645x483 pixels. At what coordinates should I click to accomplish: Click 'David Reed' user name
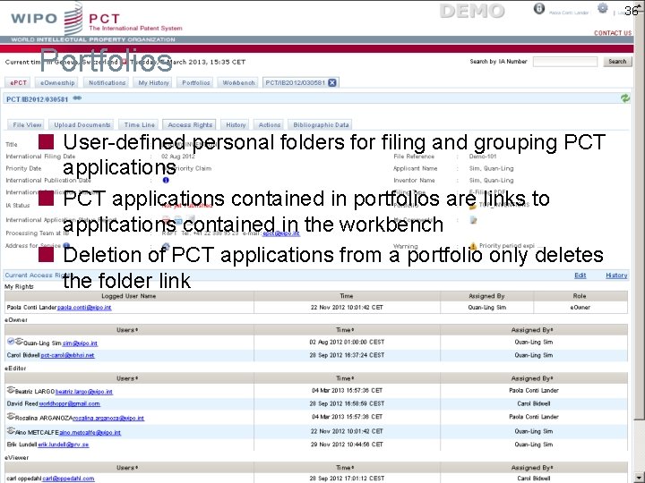[21, 403]
